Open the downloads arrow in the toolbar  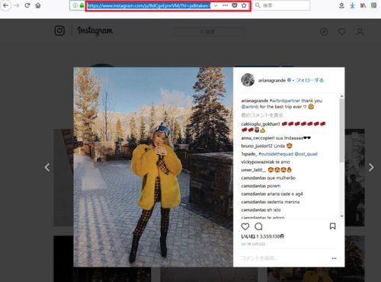coord(352,5)
